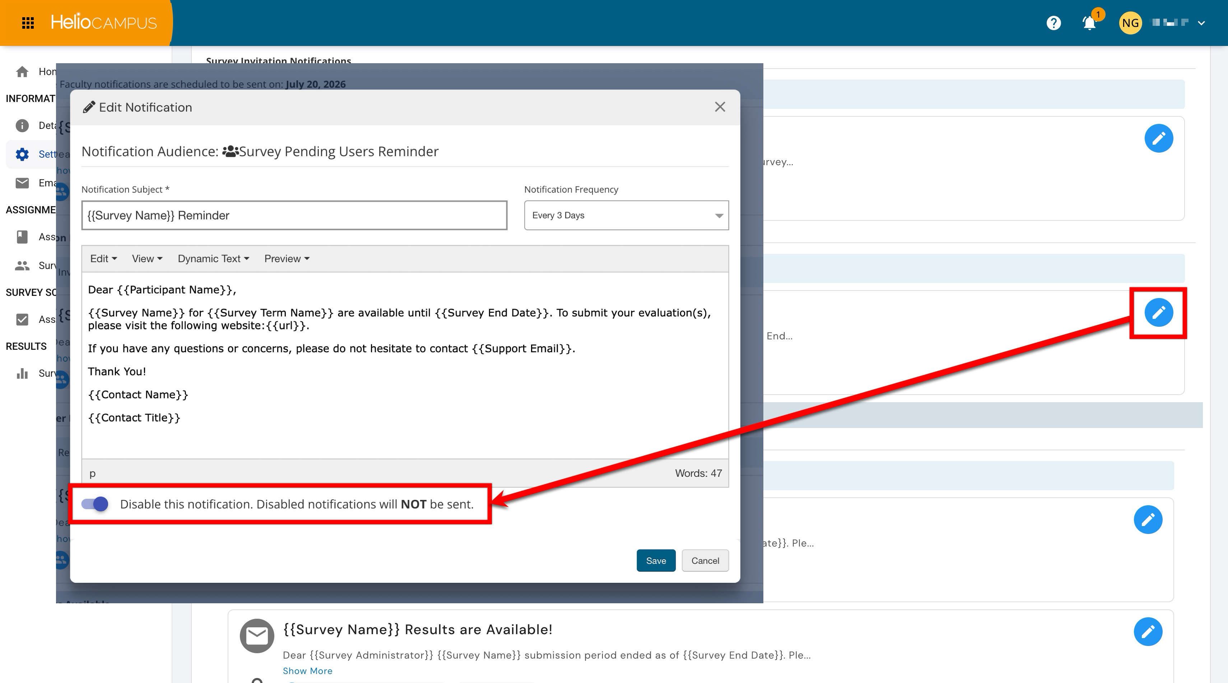
Task: Edit the Results are Available notification
Action: click(1148, 632)
